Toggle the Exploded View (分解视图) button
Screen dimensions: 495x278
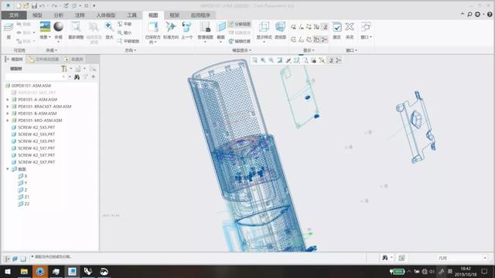tap(240, 24)
